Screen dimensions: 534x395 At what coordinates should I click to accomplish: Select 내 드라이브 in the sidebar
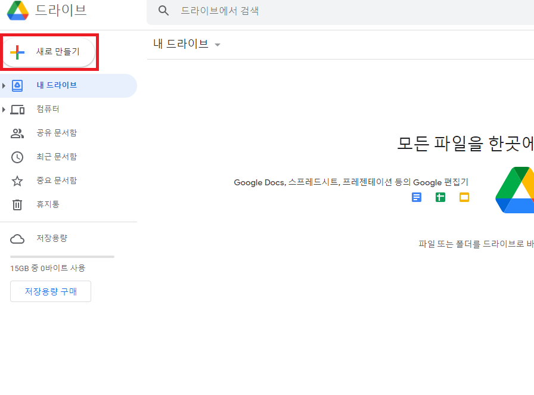coord(69,85)
